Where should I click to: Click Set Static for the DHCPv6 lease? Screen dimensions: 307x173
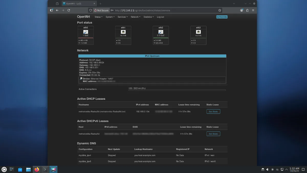[x=213, y=134]
